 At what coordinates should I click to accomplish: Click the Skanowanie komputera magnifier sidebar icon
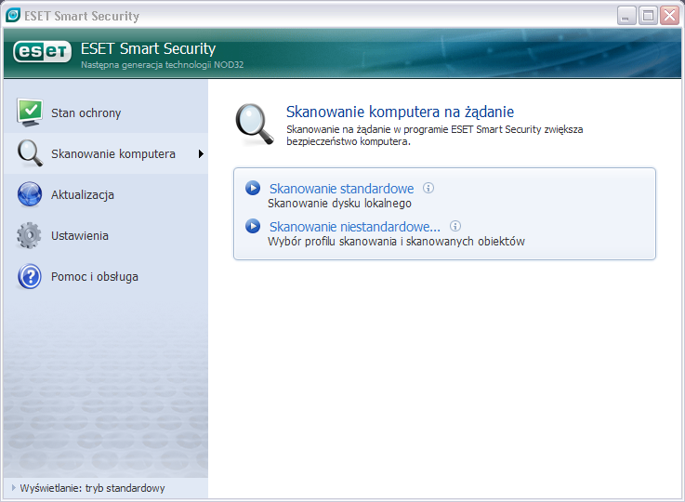tap(30, 153)
